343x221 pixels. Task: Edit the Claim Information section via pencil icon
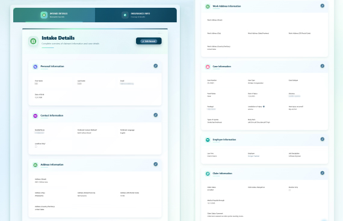323,173
